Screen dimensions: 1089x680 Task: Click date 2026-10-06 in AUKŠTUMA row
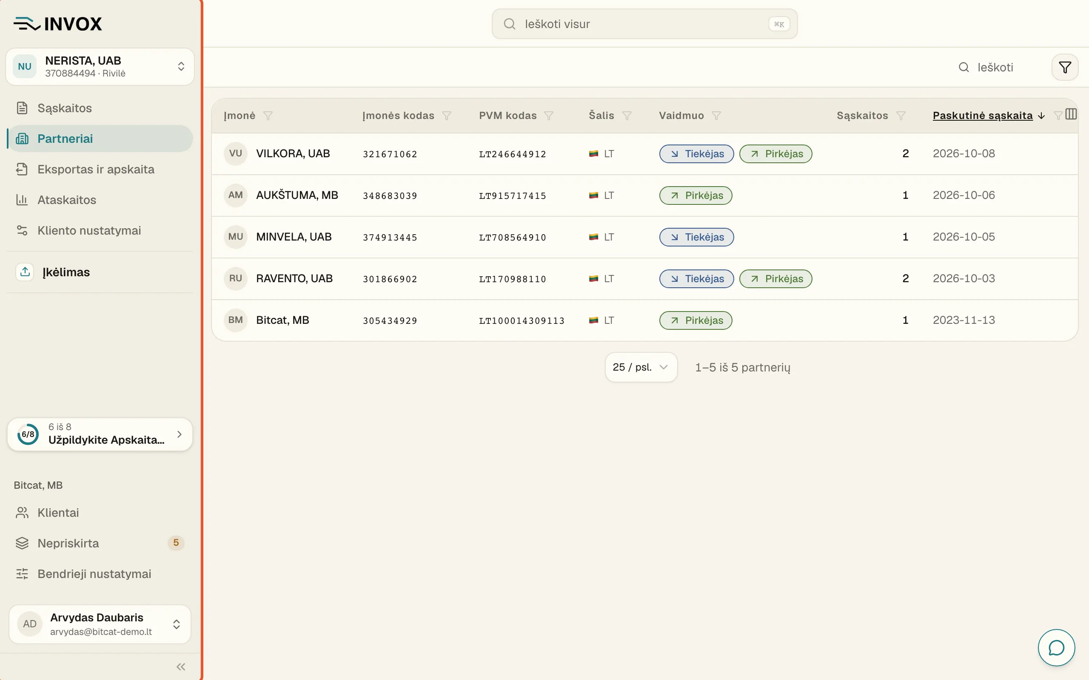pos(964,195)
